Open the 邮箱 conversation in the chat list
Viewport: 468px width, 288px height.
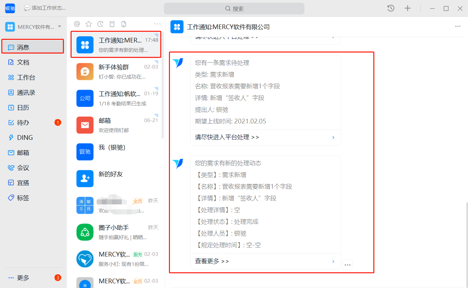tap(116, 125)
